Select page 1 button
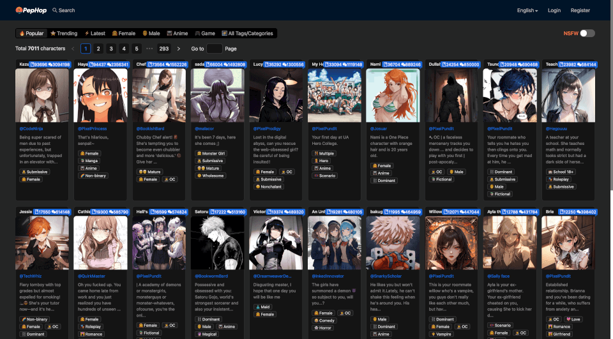Viewport: 613px width, 339px height. point(86,49)
